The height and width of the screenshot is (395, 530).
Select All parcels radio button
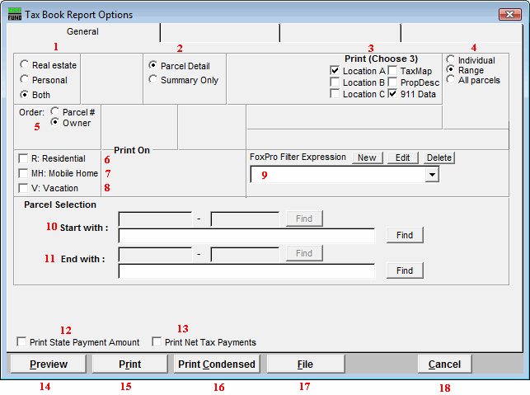(451, 80)
